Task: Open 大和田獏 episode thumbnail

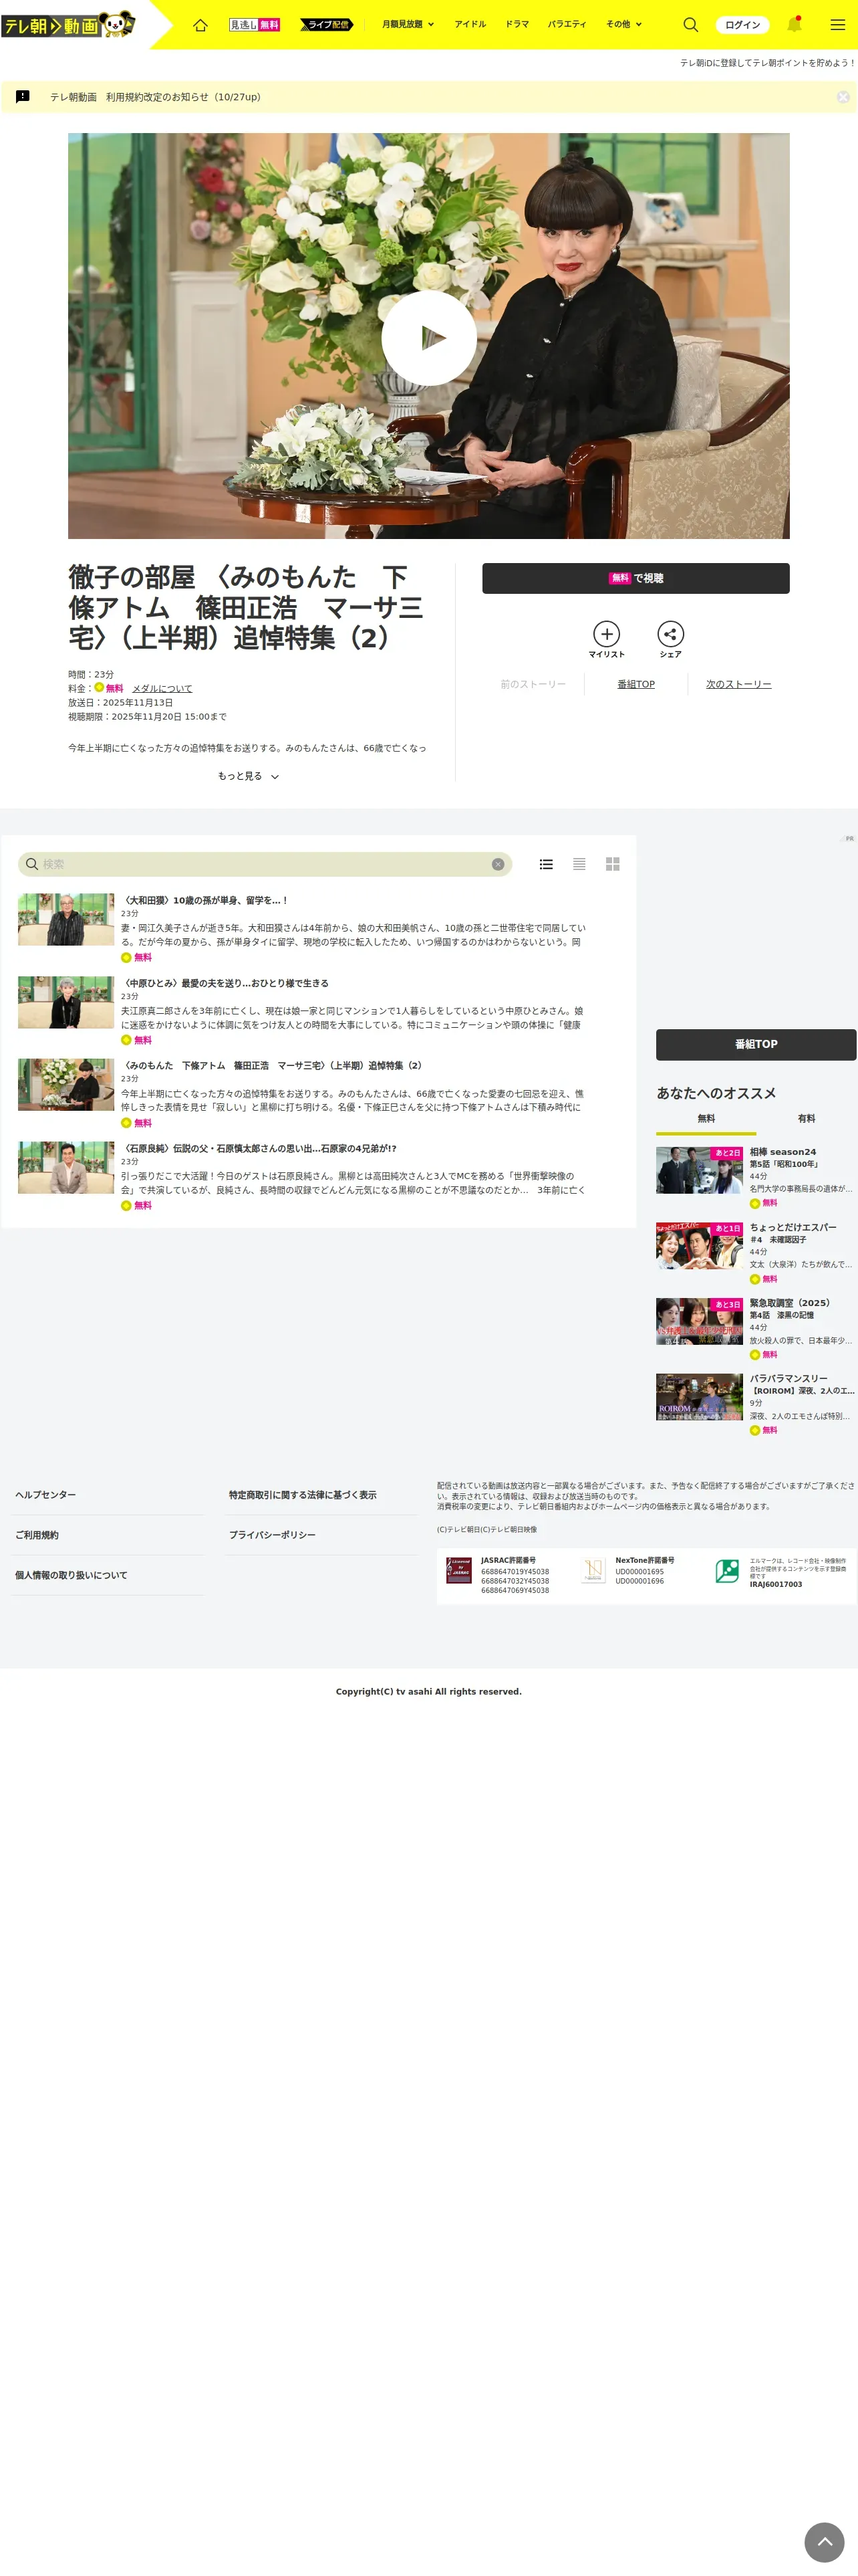Action: (x=66, y=919)
